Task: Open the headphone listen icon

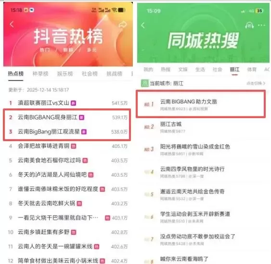Action: (249, 25)
